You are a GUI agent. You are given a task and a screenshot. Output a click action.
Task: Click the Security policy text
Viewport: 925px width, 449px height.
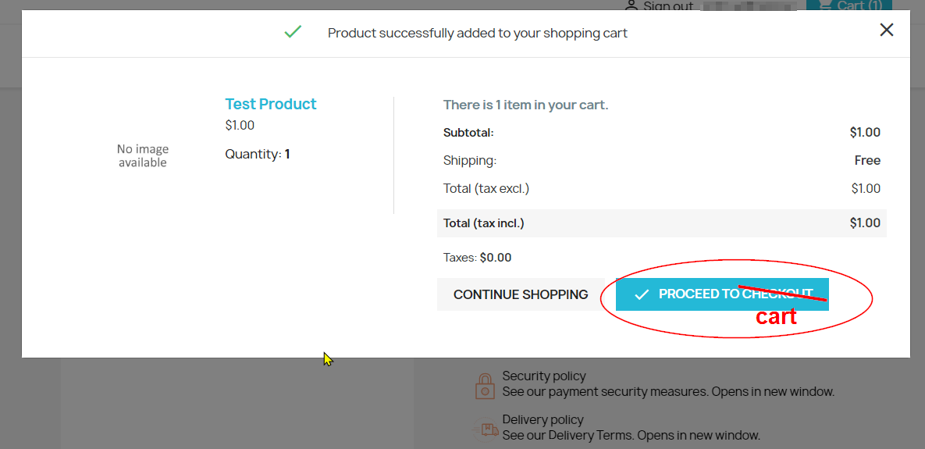click(544, 376)
